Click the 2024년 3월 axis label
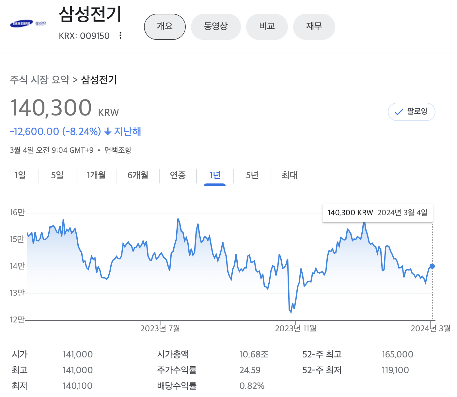The height and width of the screenshot is (397, 457). click(x=431, y=328)
